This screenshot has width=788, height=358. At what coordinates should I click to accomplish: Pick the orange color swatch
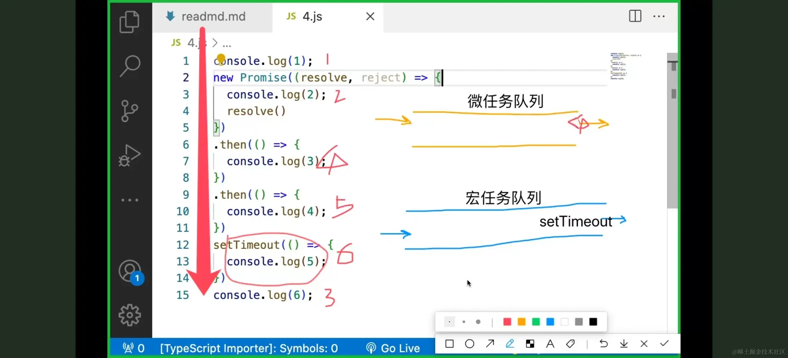tap(521, 322)
